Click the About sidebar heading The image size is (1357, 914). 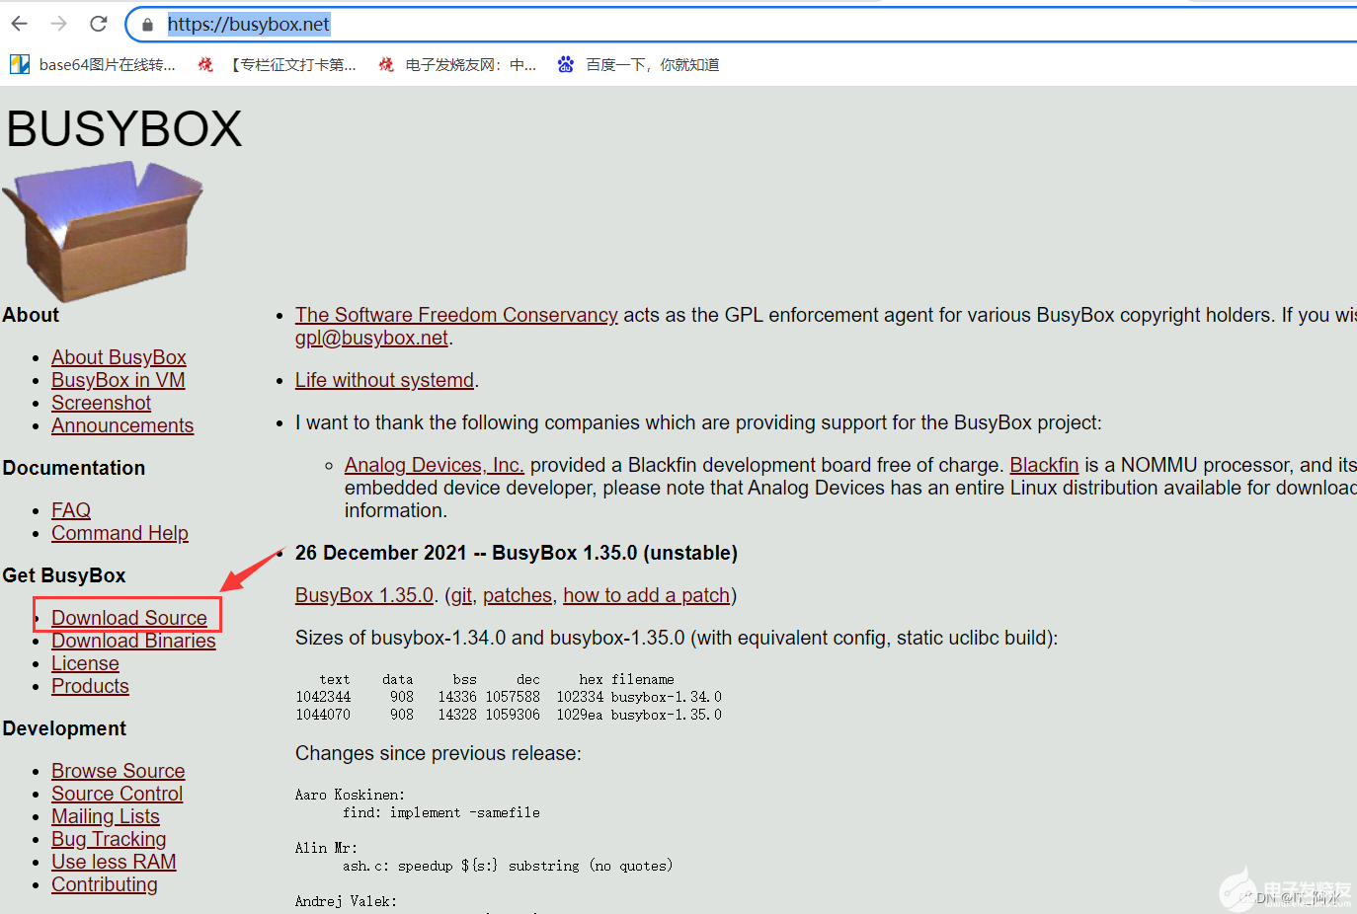point(31,315)
